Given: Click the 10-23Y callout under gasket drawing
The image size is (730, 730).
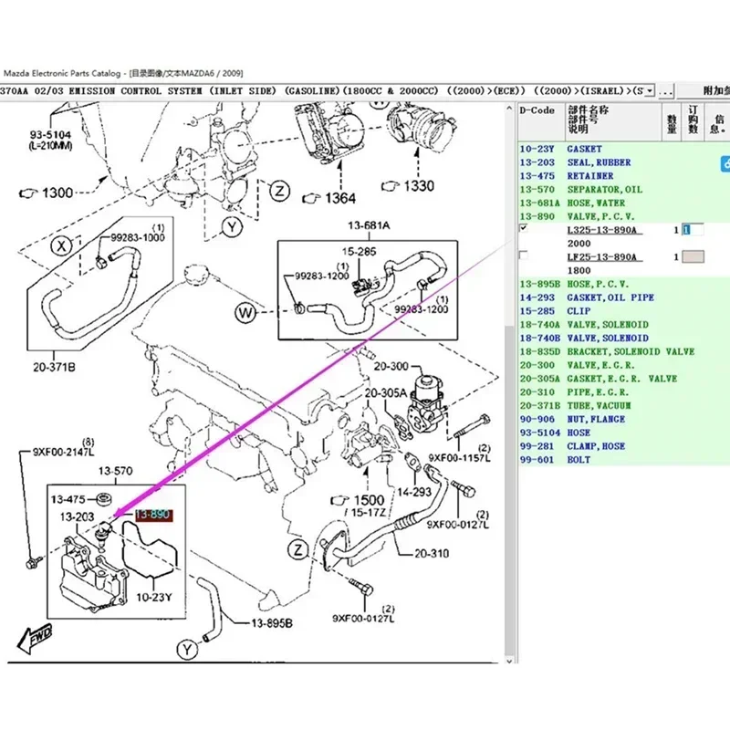Looking at the screenshot, I should 154,597.
